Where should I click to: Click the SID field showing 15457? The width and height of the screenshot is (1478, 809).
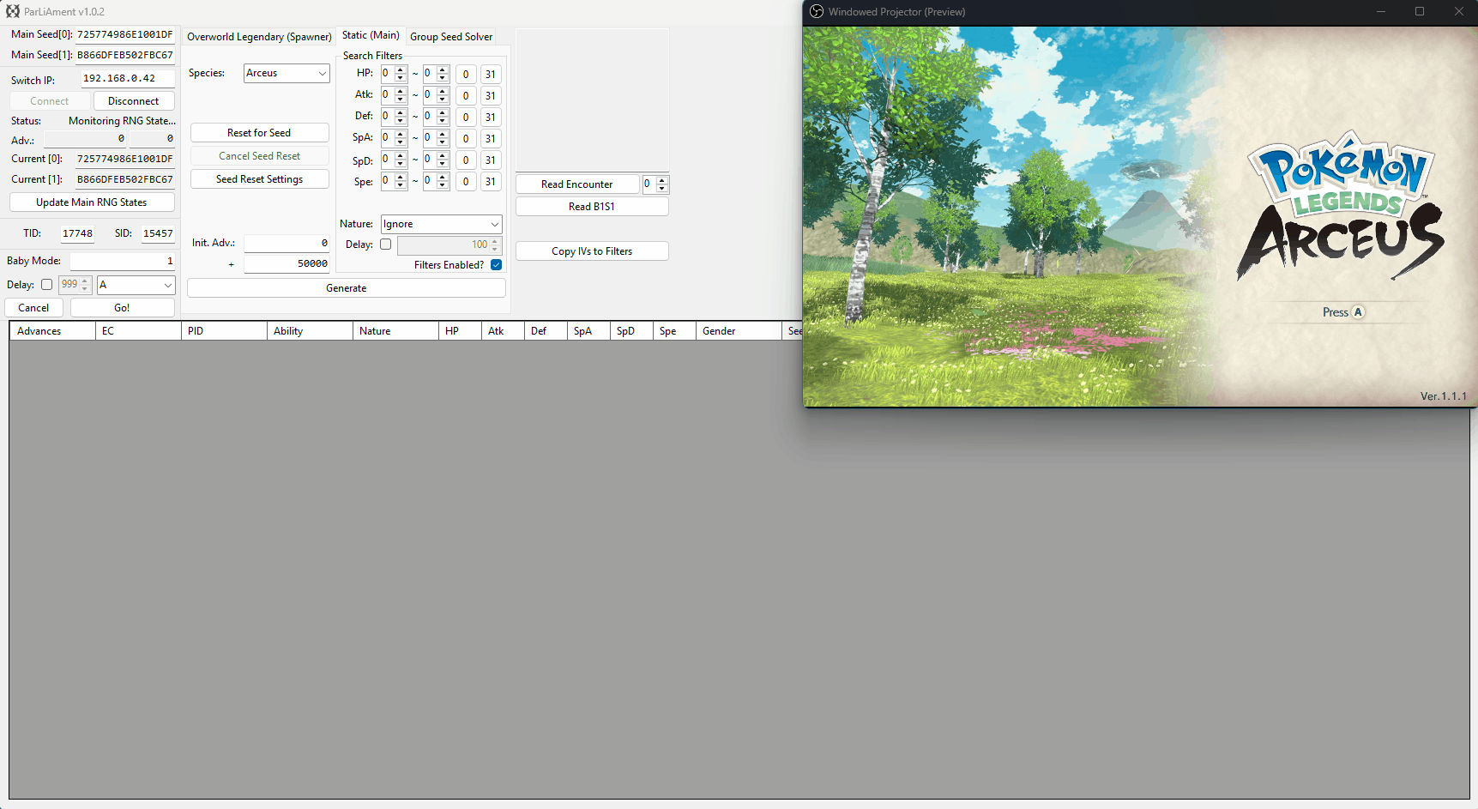(158, 233)
